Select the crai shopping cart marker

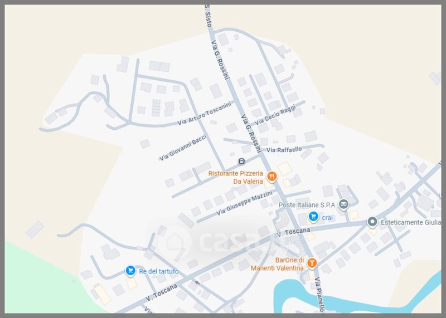tap(313, 217)
